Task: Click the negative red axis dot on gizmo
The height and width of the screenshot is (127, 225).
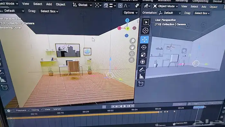Action: [x=134, y=28]
